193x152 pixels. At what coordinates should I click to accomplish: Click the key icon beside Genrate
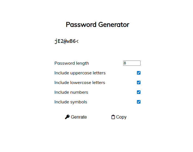point(67,117)
